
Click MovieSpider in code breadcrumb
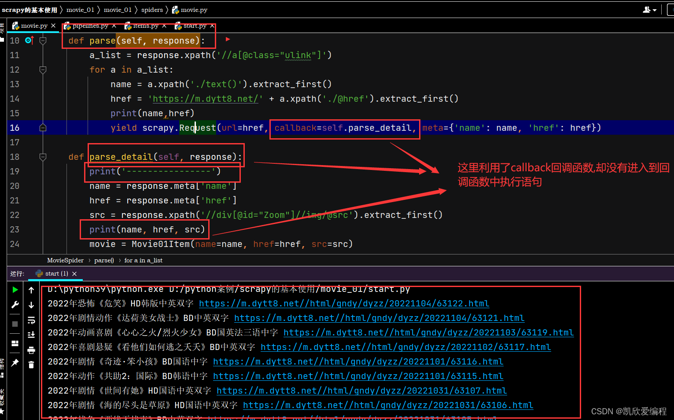click(65, 260)
